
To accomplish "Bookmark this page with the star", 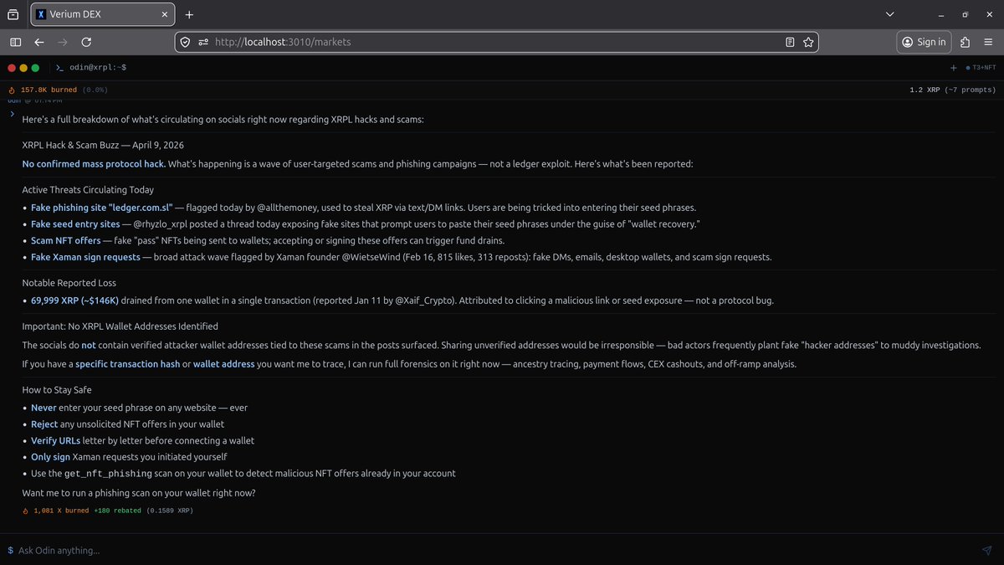I will coord(808,42).
